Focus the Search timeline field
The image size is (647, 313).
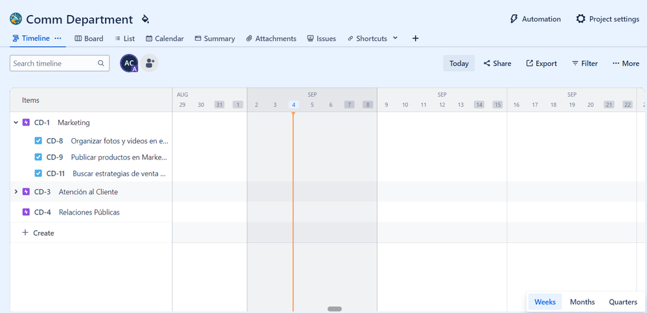pyautogui.click(x=60, y=63)
